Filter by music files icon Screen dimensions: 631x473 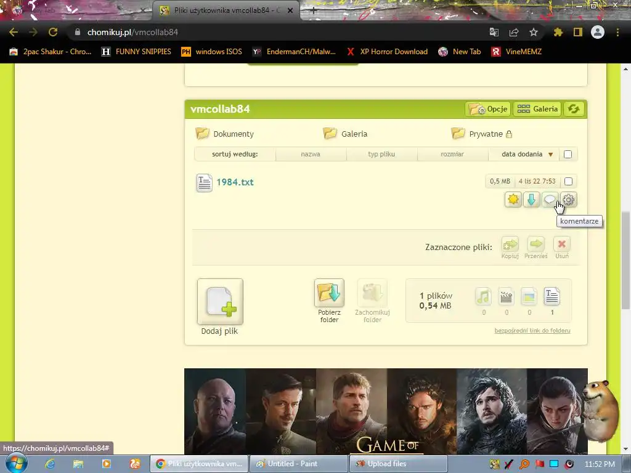point(483,297)
